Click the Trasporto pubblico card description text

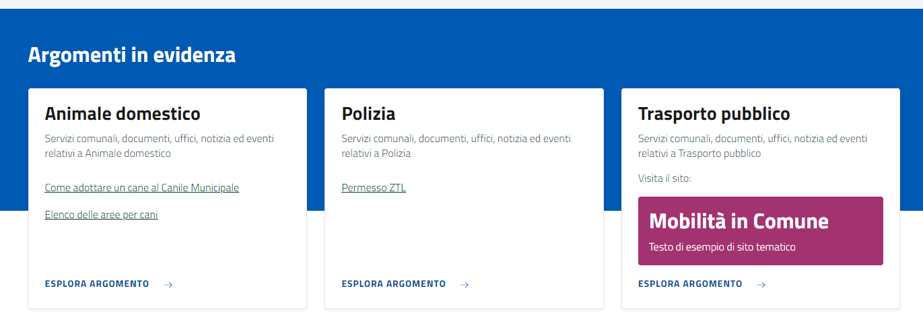pyautogui.click(x=752, y=146)
